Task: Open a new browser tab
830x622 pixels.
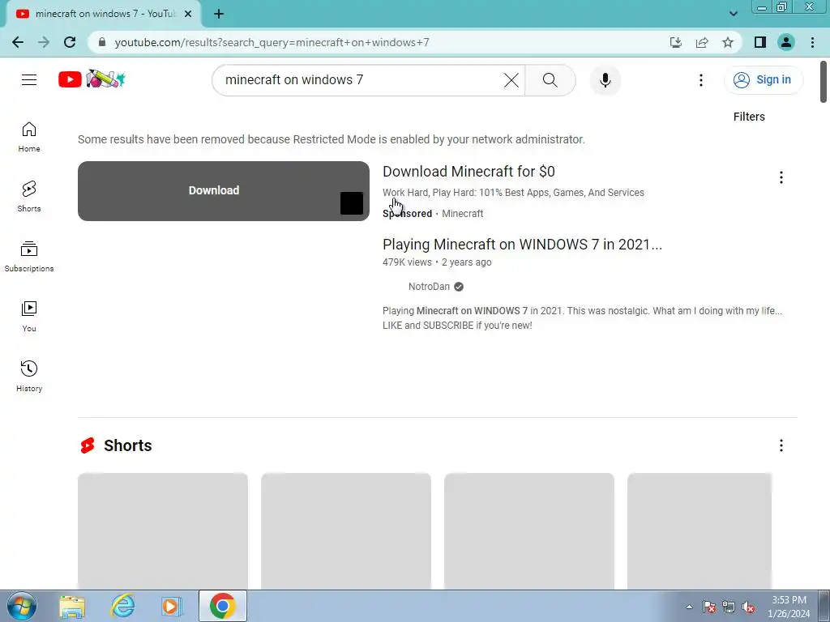Action: coord(219,15)
